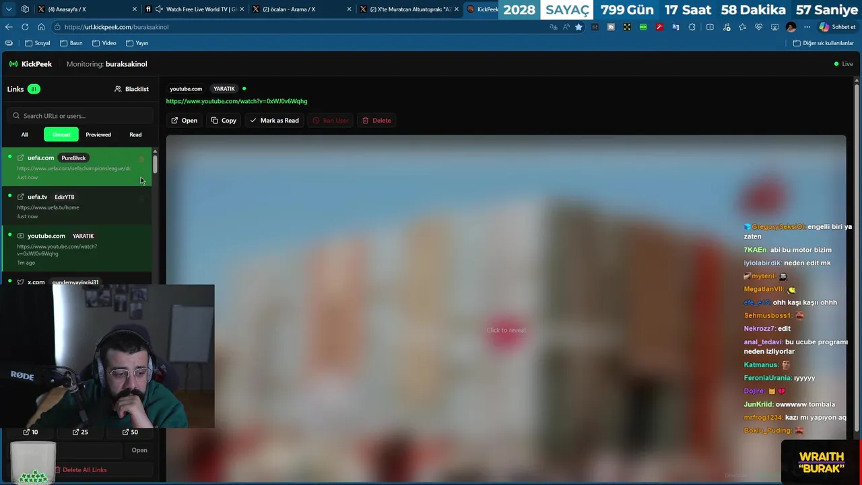Reload the current page

25,27
